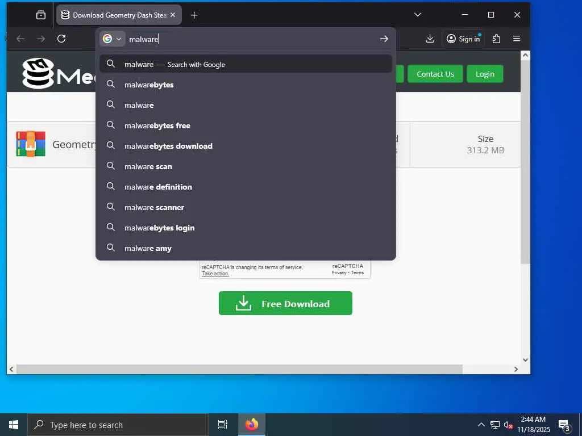Screen dimensions: 582x436
Task: Open the reCAPTCHA Privacy link
Action: (339, 272)
